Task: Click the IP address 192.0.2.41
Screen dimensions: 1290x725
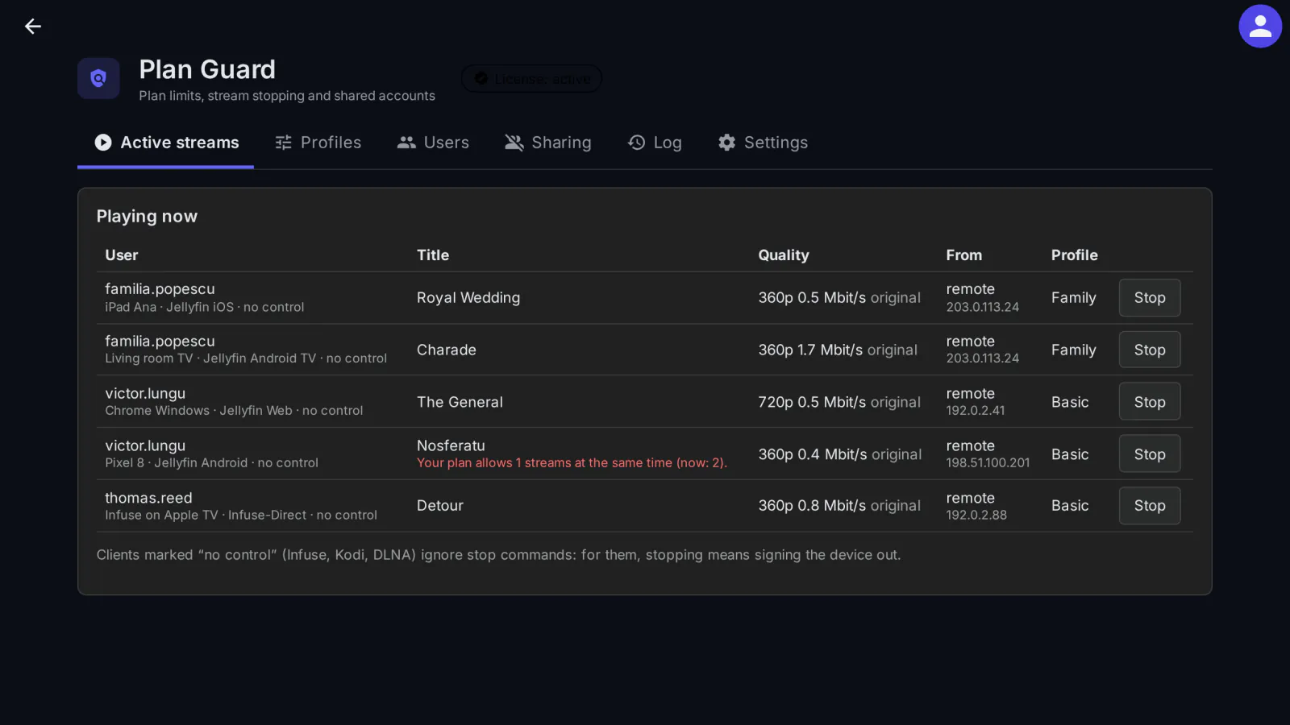Action: pyautogui.click(x=976, y=411)
